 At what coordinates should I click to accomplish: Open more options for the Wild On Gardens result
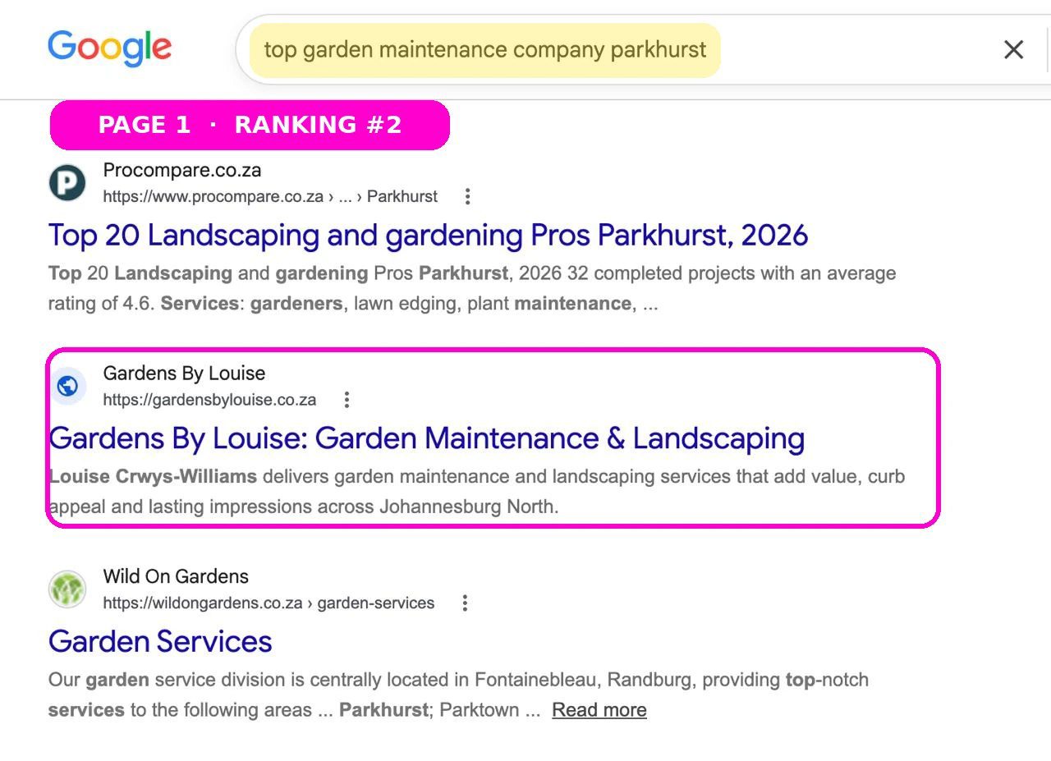(x=465, y=603)
